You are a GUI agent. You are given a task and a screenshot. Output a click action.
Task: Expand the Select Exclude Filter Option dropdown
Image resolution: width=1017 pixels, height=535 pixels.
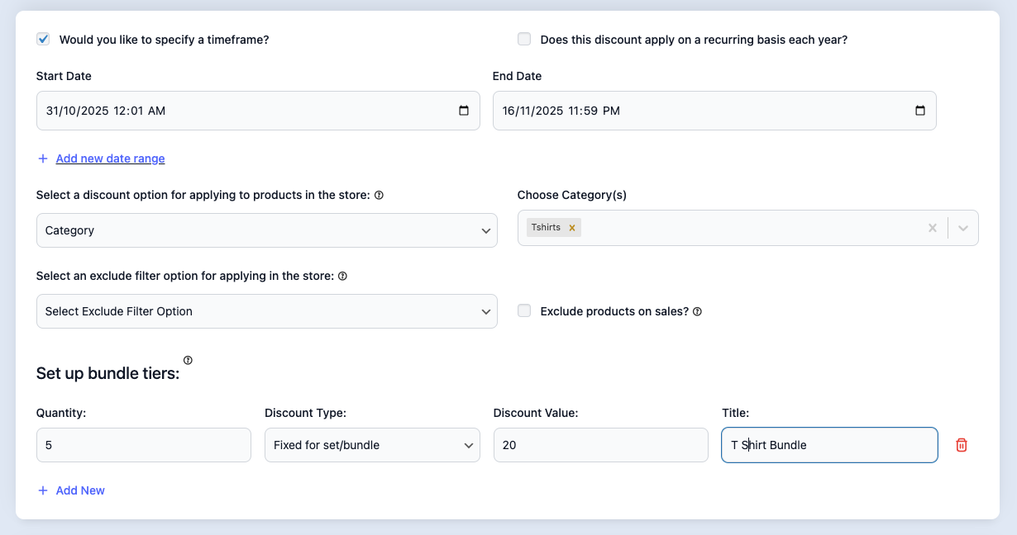coord(266,311)
